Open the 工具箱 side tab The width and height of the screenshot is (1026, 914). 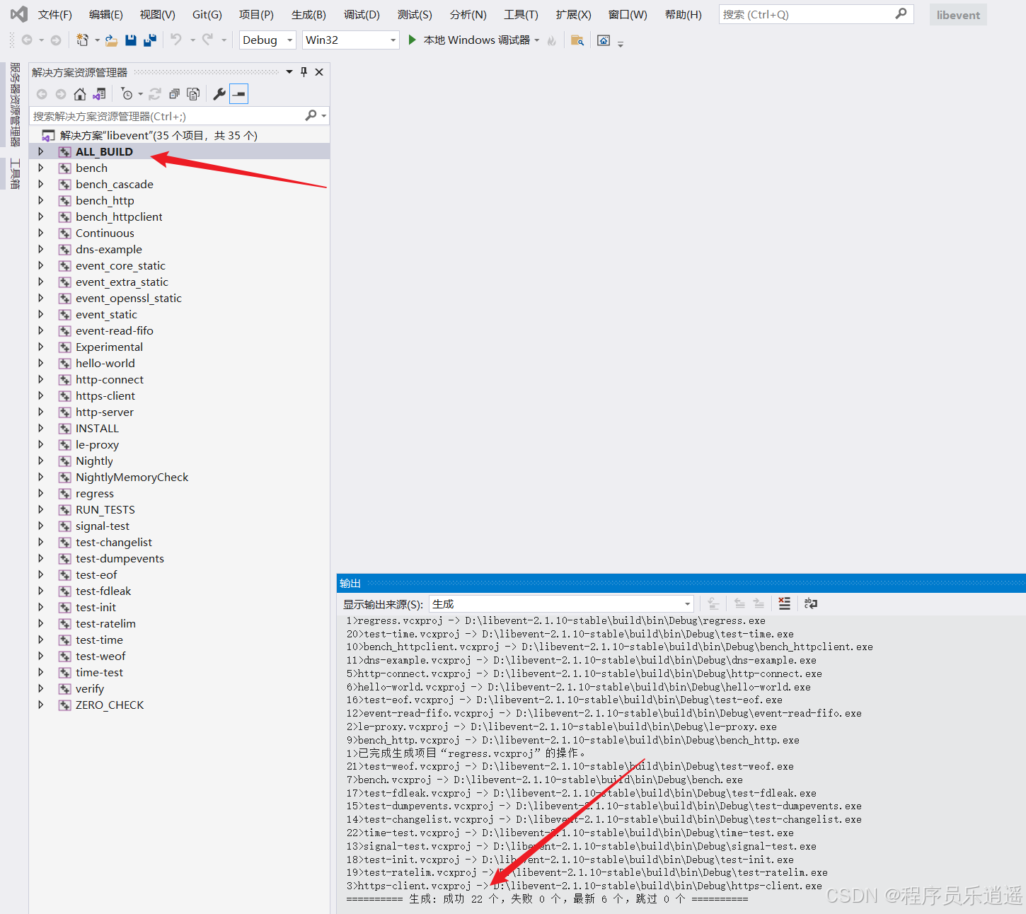[x=15, y=174]
